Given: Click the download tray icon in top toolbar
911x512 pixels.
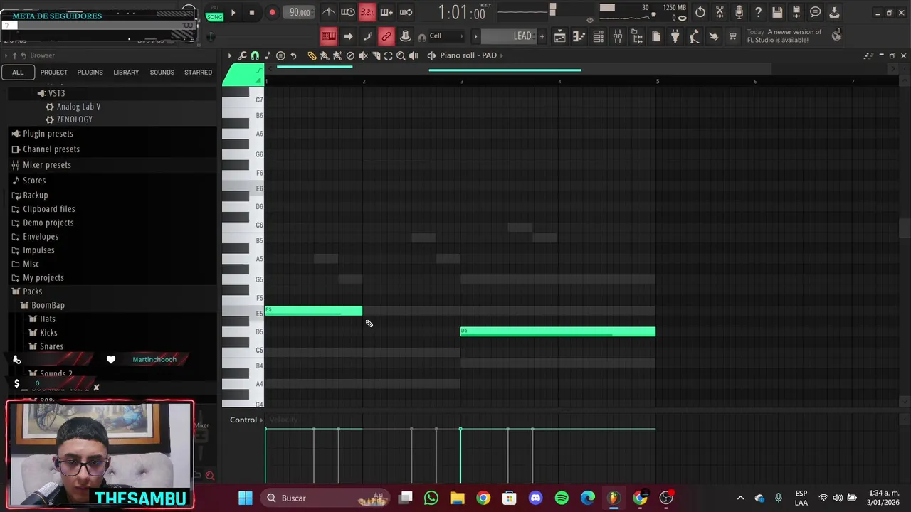Looking at the screenshot, I should (x=835, y=12).
